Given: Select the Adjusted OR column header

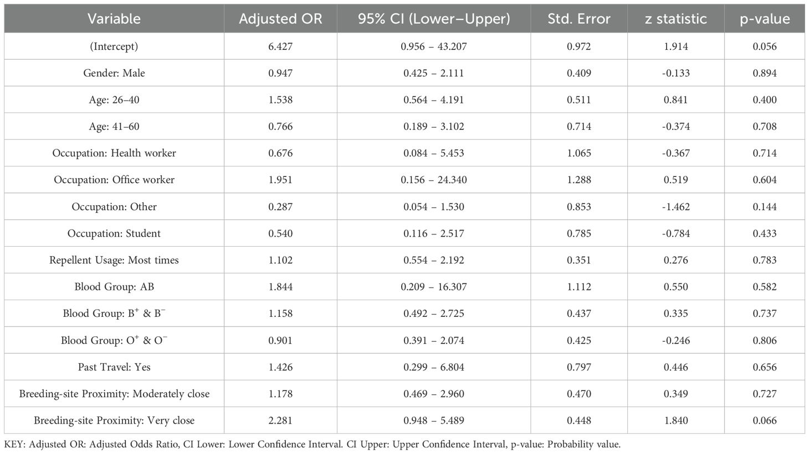Looking at the screenshot, I should point(280,19).
